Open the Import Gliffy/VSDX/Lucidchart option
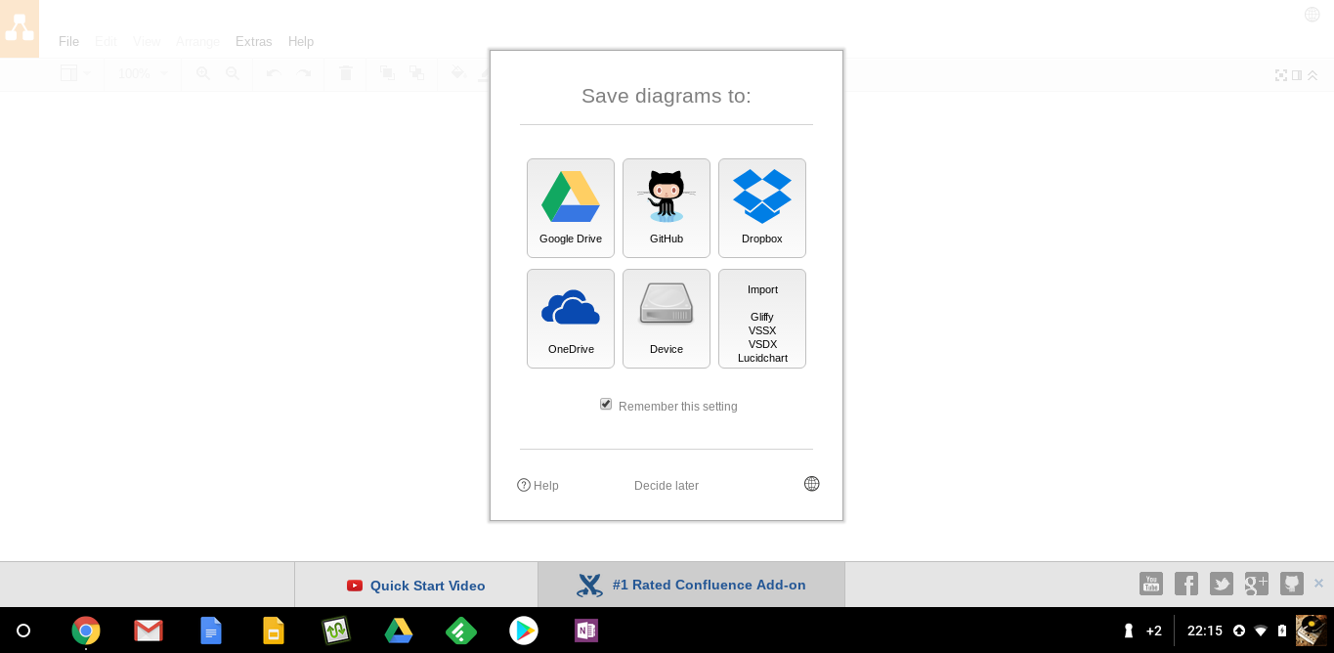Viewport: 1334px width, 653px height. pyautogui.click(x=762, y=319)
